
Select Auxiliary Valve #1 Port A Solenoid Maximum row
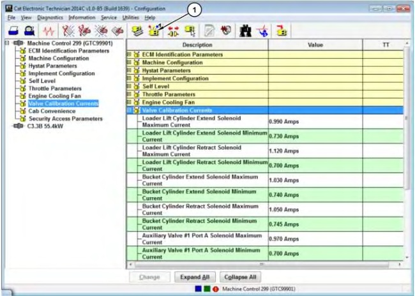(265, 239)
